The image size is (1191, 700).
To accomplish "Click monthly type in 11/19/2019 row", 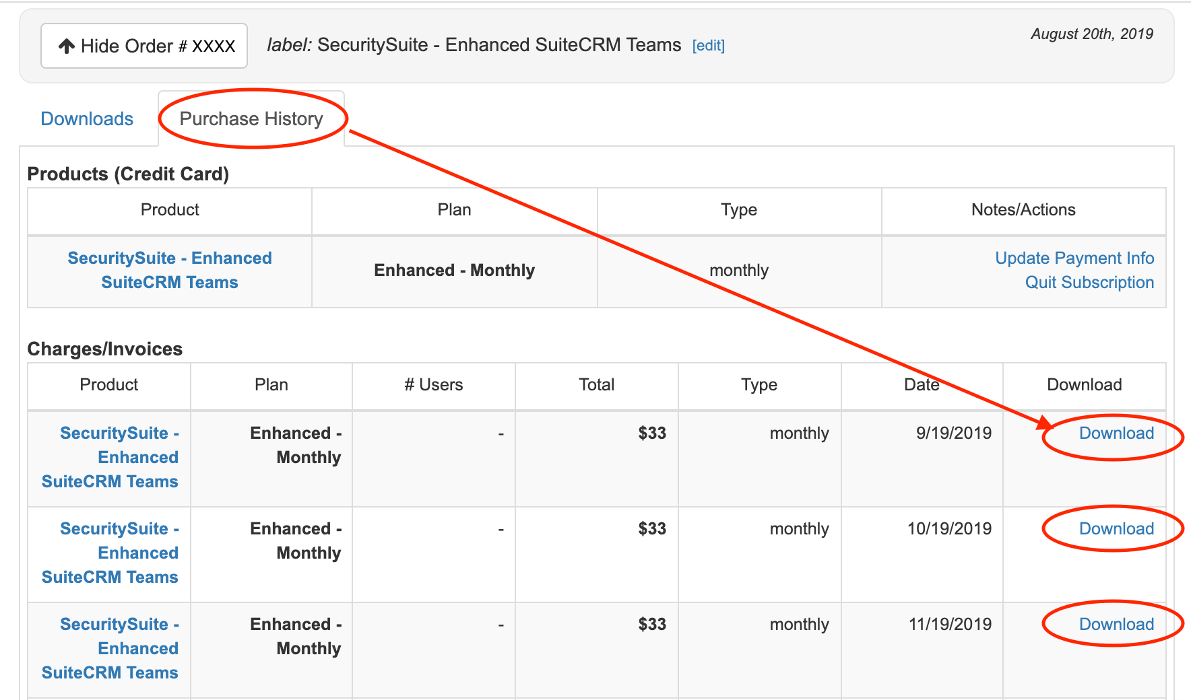I will [799, 624].
